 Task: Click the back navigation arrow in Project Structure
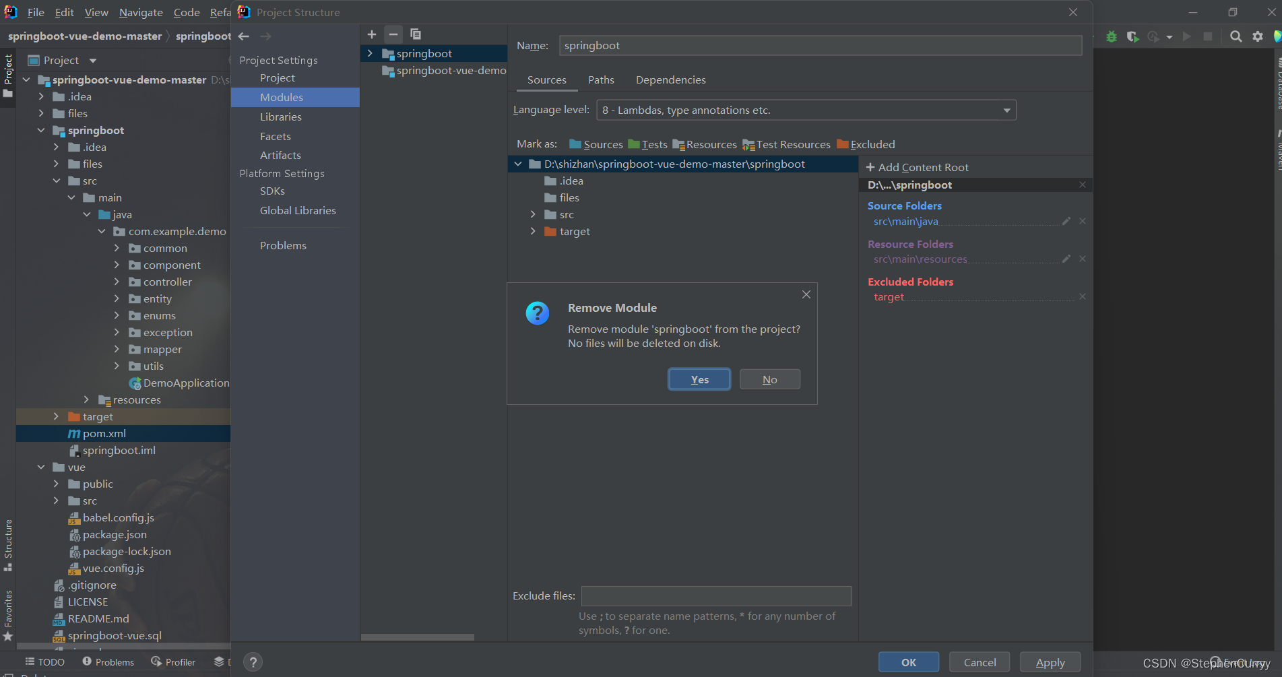[x=244, y=36]
